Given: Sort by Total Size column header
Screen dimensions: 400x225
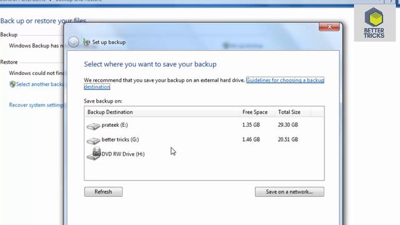Looking at the screenshot, I should (x=293, y=112).
